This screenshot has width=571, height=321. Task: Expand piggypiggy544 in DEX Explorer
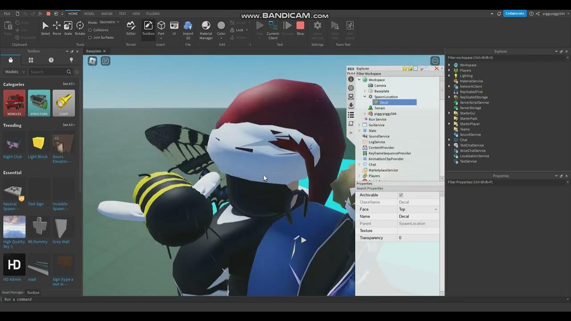tap(364, 114)
